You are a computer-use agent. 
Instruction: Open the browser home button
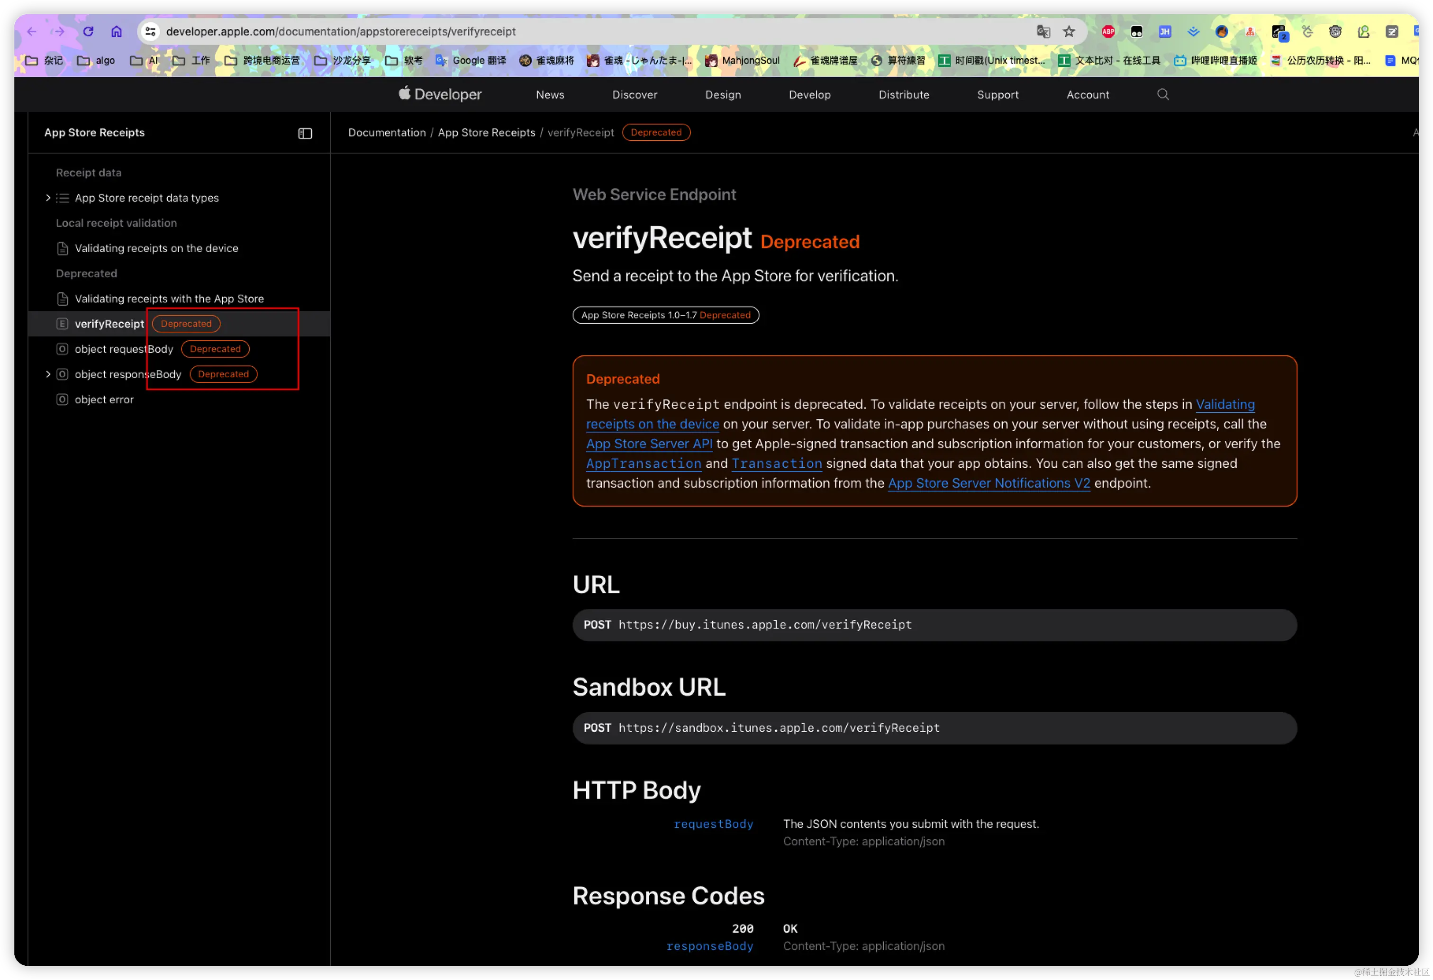[117, 31]
